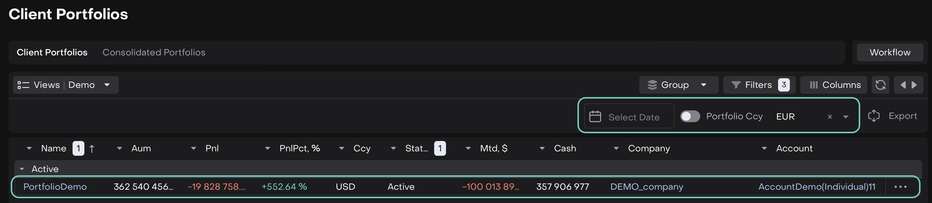This screenshot has width=932, height=203.
Task: Toggle the Portfolio Ccy switch
Action: click(690, 116)
